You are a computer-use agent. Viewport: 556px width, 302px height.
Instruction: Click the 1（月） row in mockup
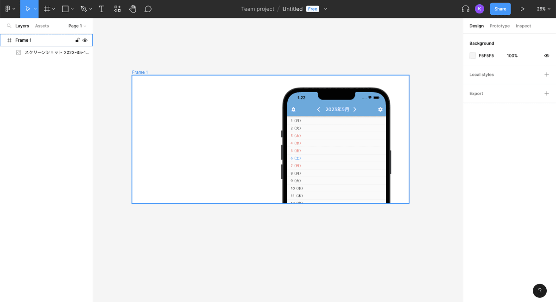(336, 120)
